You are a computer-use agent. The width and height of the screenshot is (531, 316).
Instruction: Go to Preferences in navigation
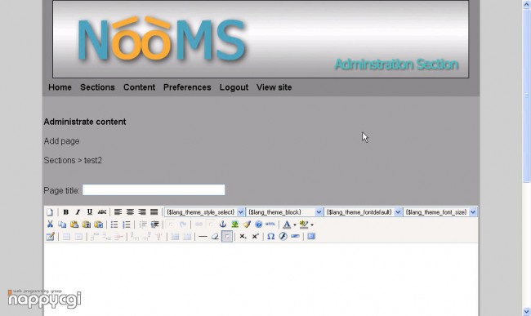pyautogui.click(x=187, y=87)
